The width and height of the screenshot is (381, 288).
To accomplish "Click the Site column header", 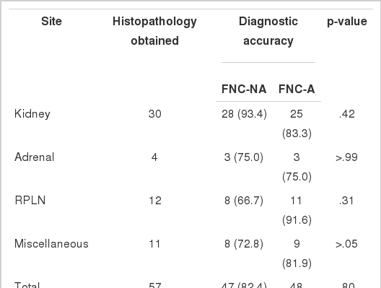I will click(51, 22).
